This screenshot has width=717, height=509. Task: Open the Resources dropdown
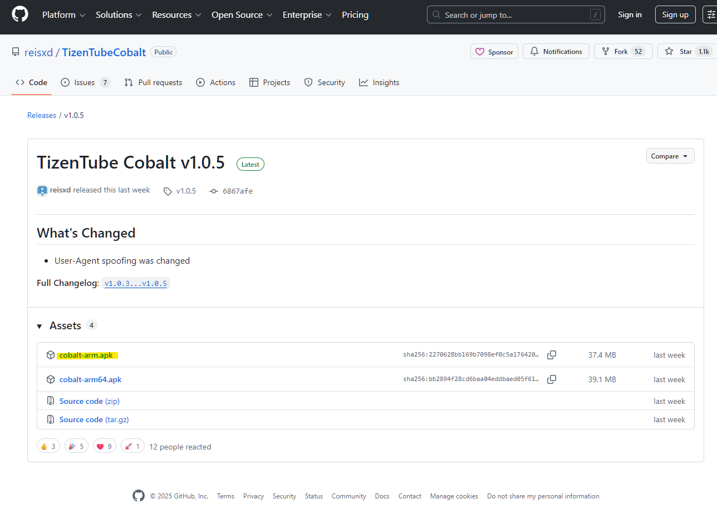[x=177, y=15]
